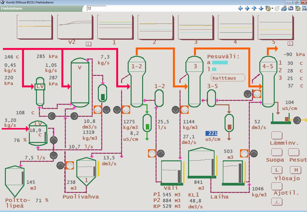Open the valve above the Väli tank

(152, 154)
